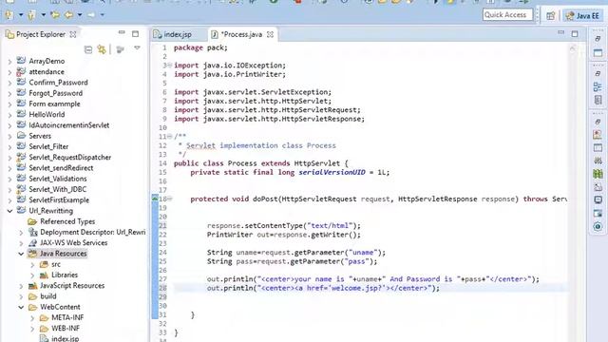This screenshot has width=608, height=342.
Task: Expand the src folder
Action: [x=32, y=264]
